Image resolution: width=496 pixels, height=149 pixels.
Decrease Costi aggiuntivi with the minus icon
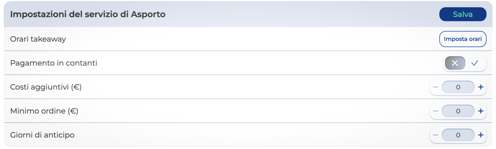point(436,87)
